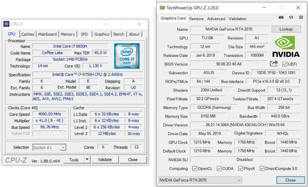The width and height of the screenshot is (308, 187).
Task: Click the GPU value TU106
Action: [x=207, y=38]
